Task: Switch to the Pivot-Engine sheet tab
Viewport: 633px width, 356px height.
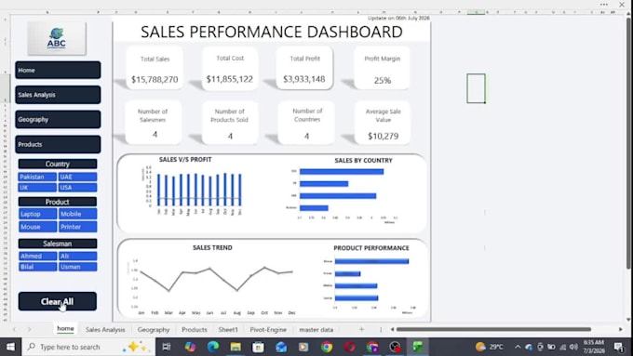Action: point(268,329)
